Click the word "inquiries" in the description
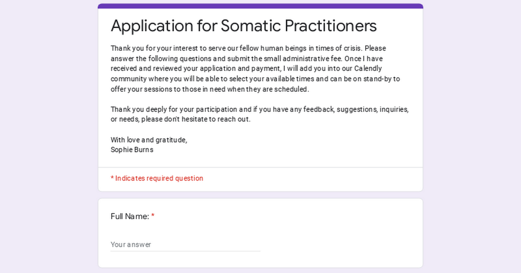Screen dimensions: 521x273 point(394,109)
